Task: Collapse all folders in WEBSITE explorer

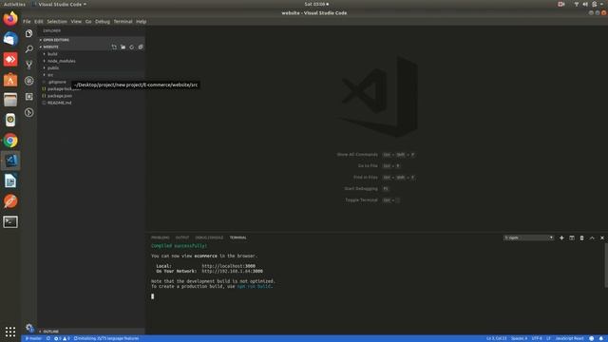Action: pyautogui.click(x=141, y=47)
